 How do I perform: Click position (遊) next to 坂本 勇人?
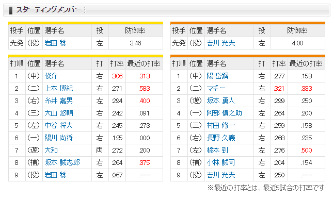tap(196, 101)
